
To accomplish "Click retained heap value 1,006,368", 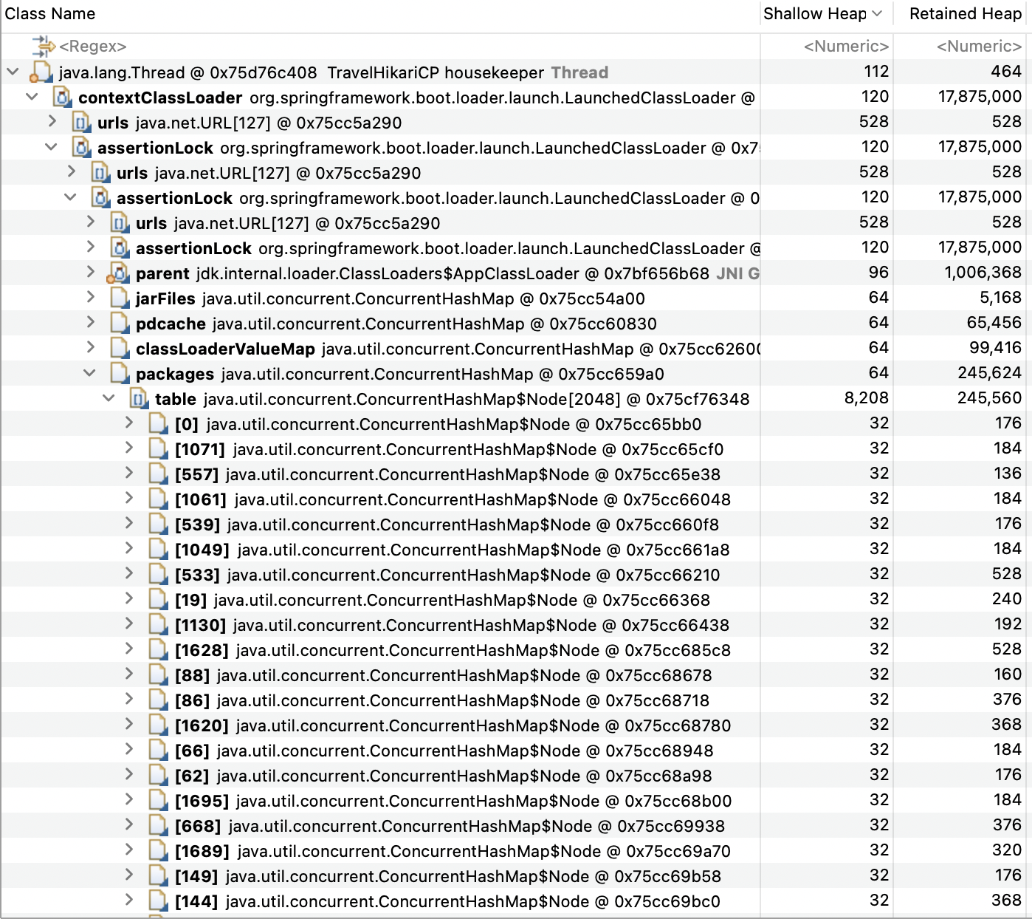I will [983, 273].
